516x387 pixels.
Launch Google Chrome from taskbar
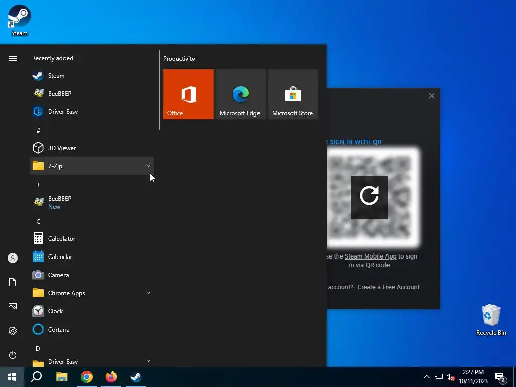[x=87, y=377]
